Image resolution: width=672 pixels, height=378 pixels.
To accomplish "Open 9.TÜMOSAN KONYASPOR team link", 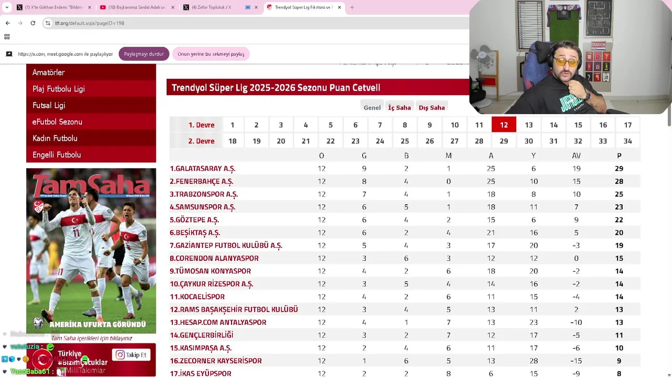I will pos(210,271).
